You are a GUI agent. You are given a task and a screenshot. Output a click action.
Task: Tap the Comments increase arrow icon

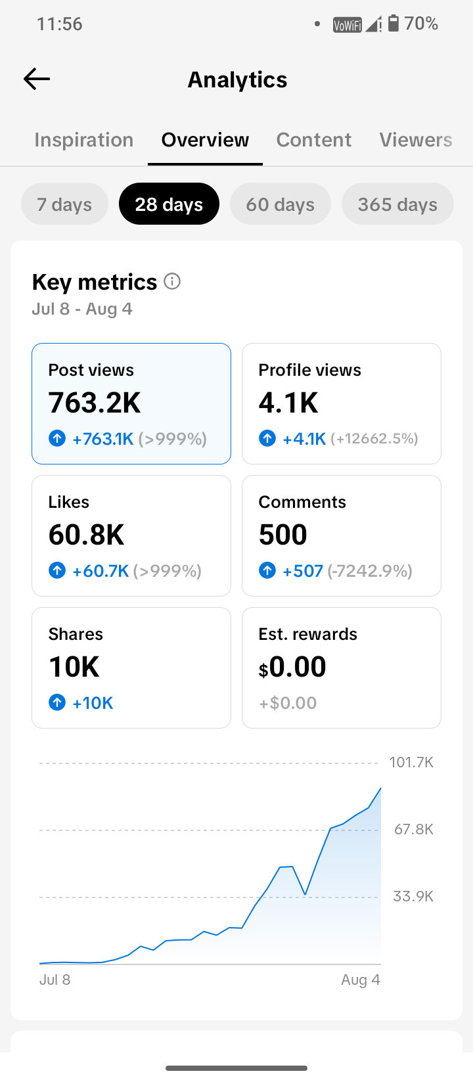click(x=267, y=570)
